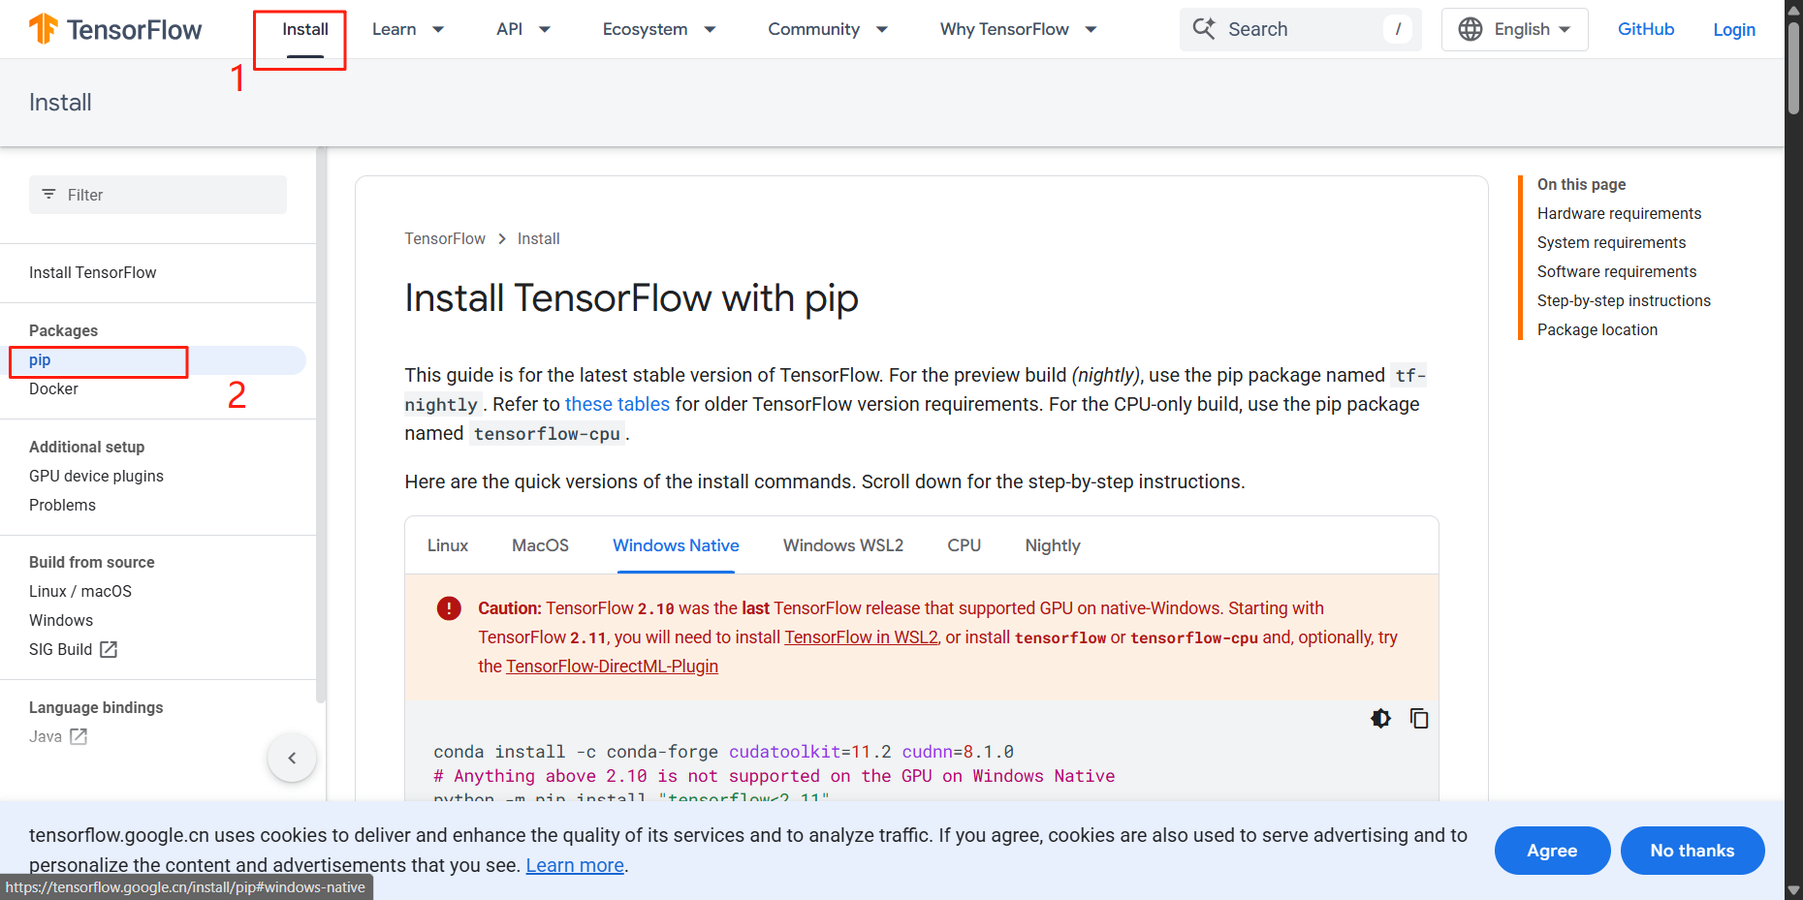Jump to System requirements section
This screenshot has width=1803, height=900.
pos(1611,243)
